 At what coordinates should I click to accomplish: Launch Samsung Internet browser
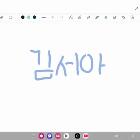(x=50, y=136)
